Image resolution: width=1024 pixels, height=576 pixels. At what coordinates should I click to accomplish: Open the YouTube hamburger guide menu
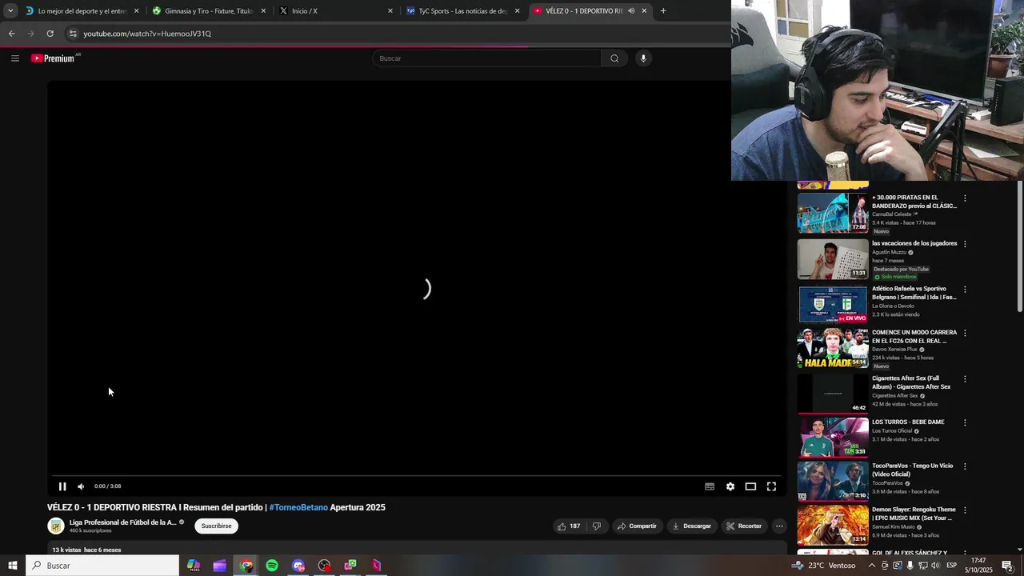[15, 58]
